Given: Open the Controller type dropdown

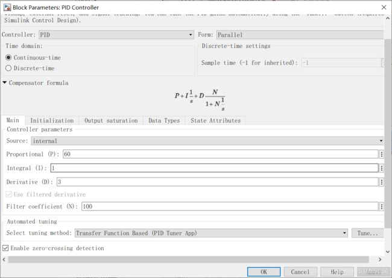Looking at the screenshot, I should (116, 35).
